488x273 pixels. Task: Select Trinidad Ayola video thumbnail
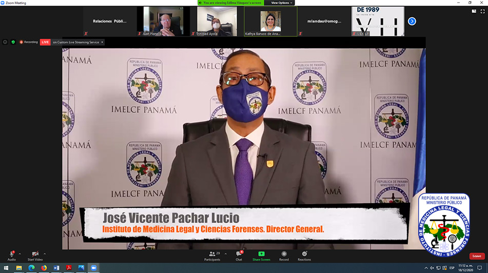[217, 21]
